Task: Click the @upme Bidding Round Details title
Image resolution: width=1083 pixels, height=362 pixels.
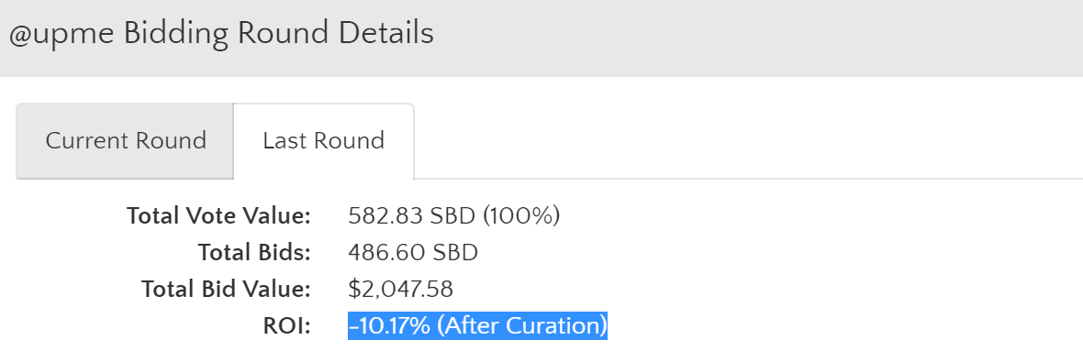Action: click(221, 33)
